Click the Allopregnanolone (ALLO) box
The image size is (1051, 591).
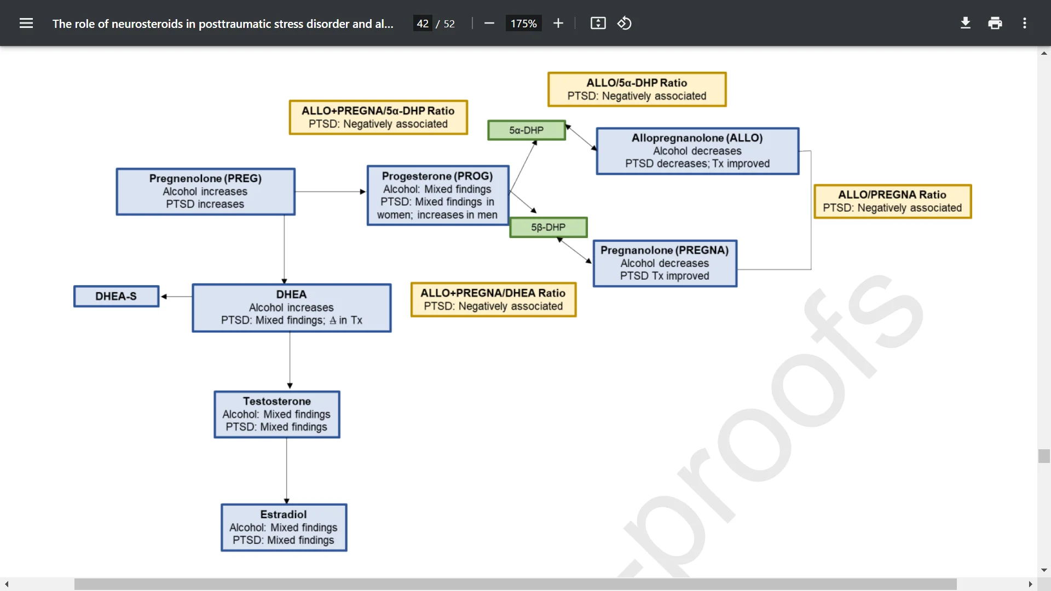[697, 151]
